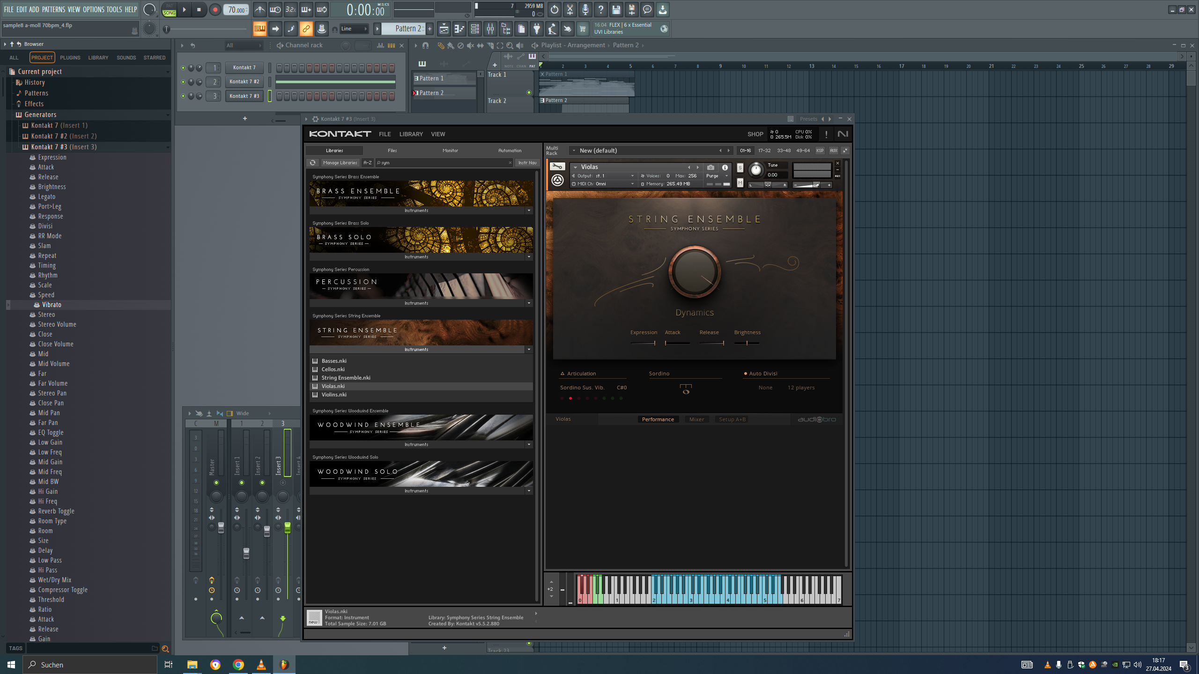Click the Kontakt snapshot camera icon
Viewport: 1199px width, 674px height.
pyautogui.click(x=711, y=167)
